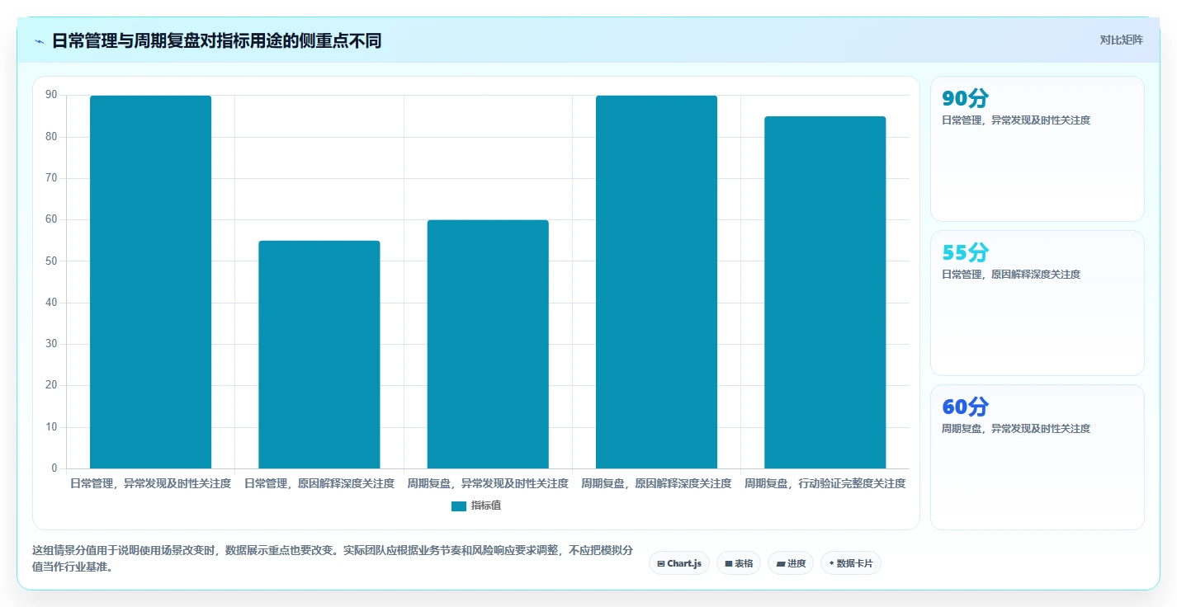Click x-axis label 周期复盘，行动验证完整度关注度

(825, 483)
